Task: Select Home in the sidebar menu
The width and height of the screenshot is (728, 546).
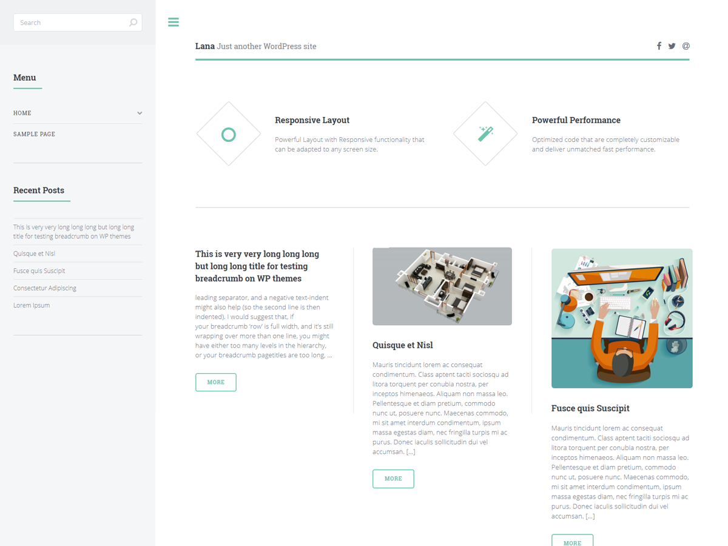Action: click(x=22, y=113)
